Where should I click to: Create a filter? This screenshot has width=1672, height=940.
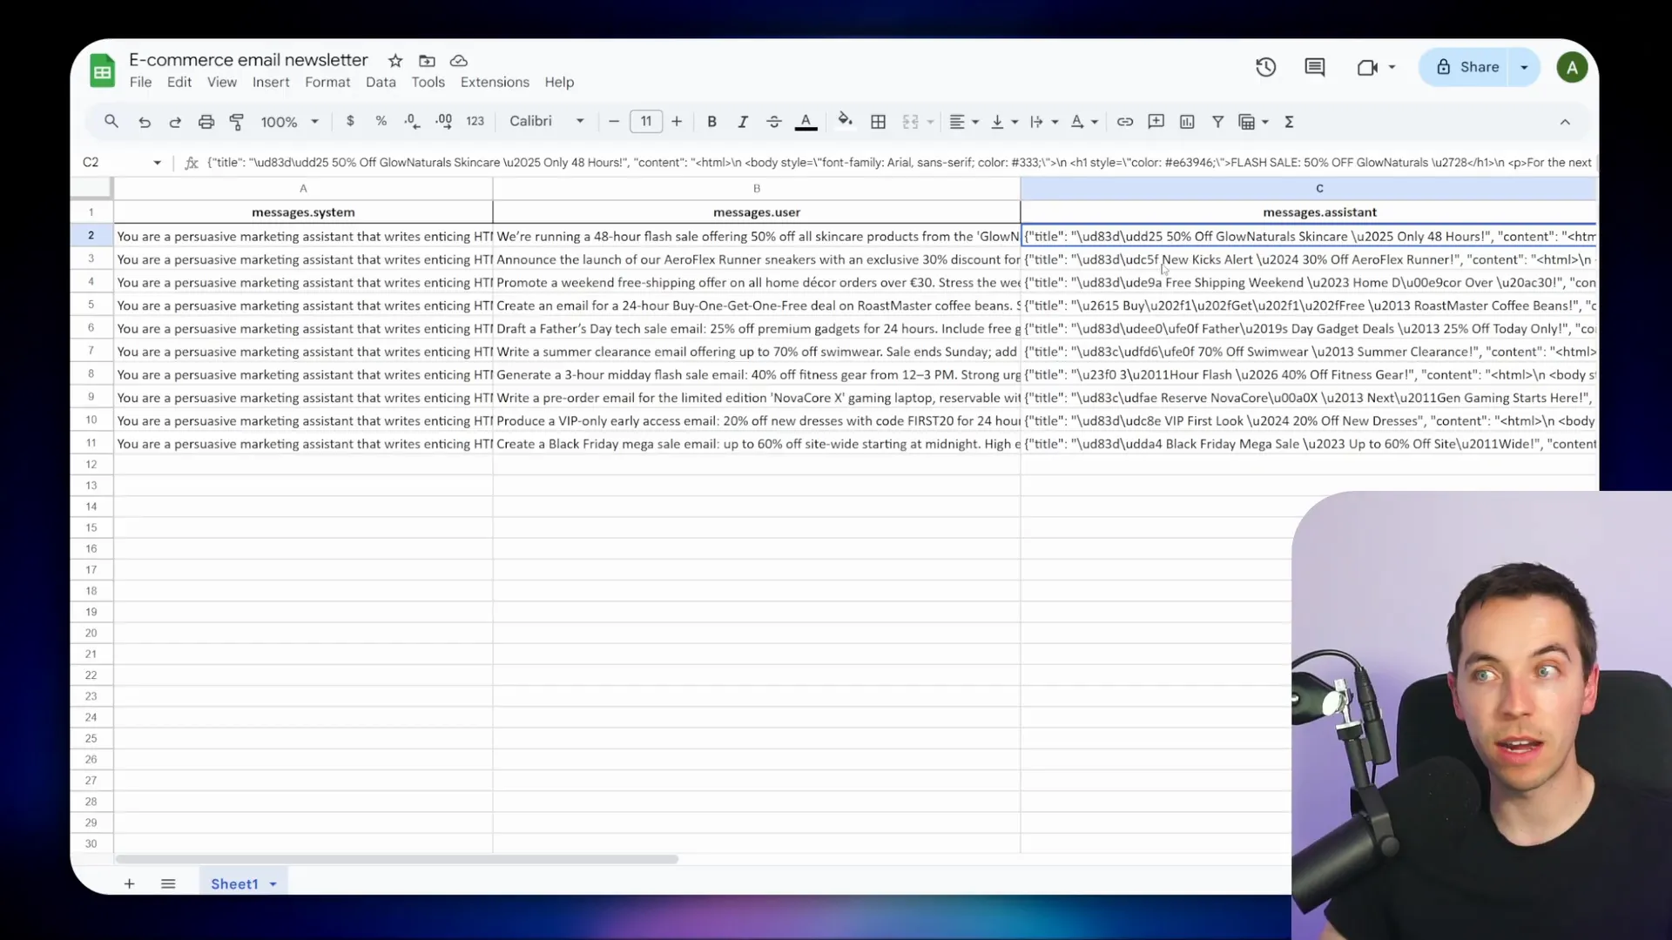click(x=1218, y=122)
